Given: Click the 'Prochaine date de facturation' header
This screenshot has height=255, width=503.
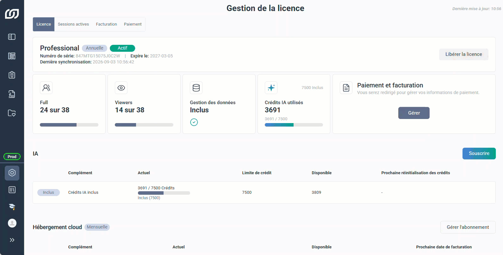Looking at the screenshot, I should [444, 247].
